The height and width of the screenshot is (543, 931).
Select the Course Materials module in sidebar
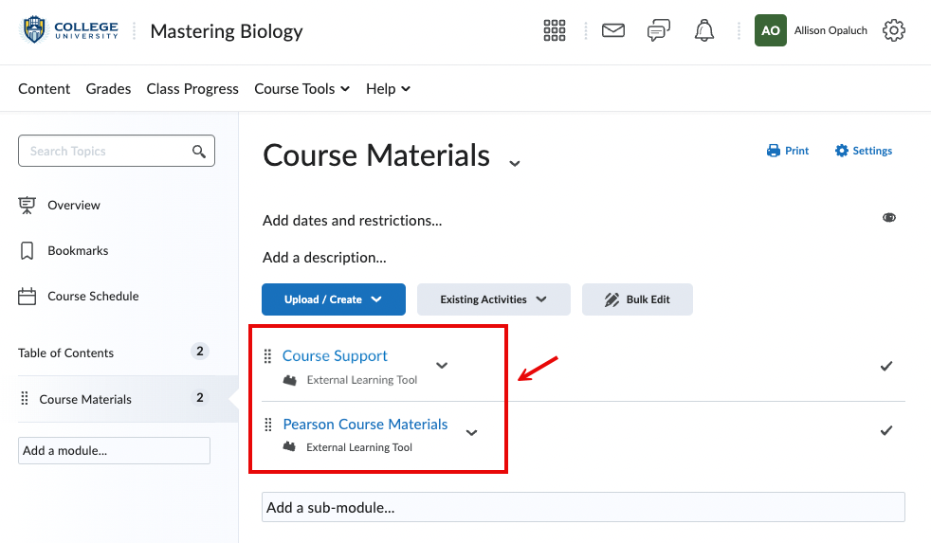[x=85, y=399]
